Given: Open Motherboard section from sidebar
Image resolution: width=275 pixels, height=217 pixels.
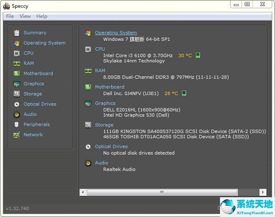Looking at the screenshot, I should point(38,73).
